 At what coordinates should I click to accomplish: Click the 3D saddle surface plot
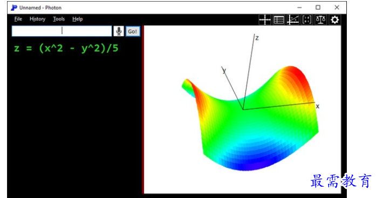point(250,118)
